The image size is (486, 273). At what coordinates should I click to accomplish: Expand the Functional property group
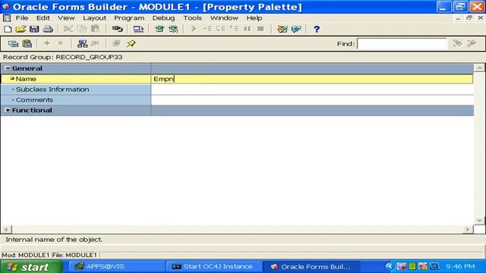8,110
